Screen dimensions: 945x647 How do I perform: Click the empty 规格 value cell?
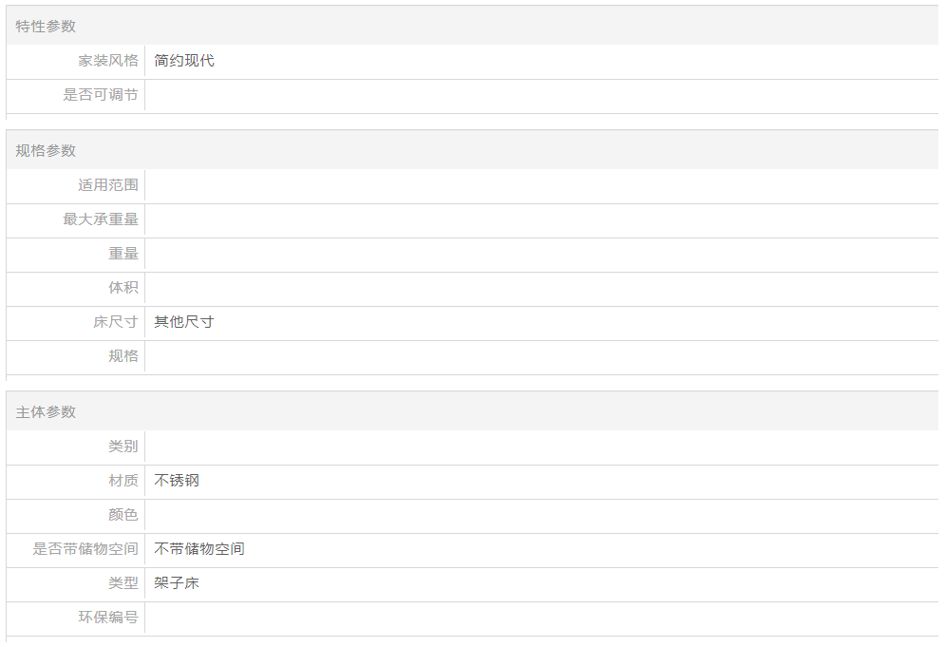click(541, 355)
